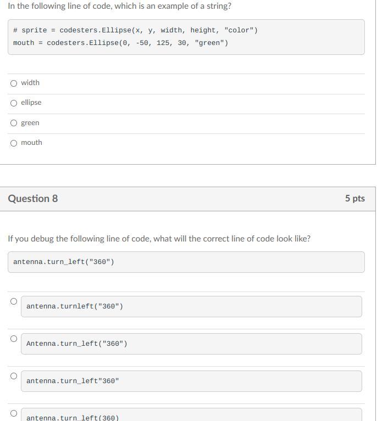
Task: Click the 'If you debug' question text
Action: tap(159, 239)
